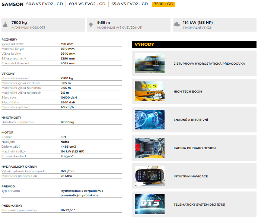Click the tyre value 18x22,5"
The height and width of the screenshot is (222, 258).
click(x=68, y=210)
